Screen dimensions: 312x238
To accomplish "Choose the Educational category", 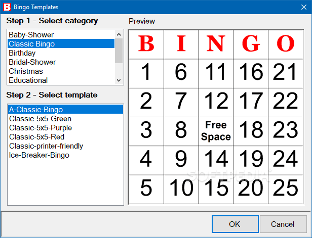I will [x=61, y=80].
